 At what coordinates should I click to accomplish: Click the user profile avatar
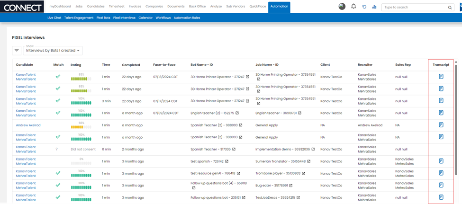tap(342, 7)
